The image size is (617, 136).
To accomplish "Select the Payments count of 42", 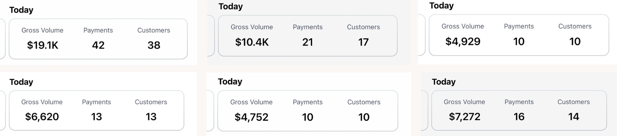I will click(x=98, y=45).
